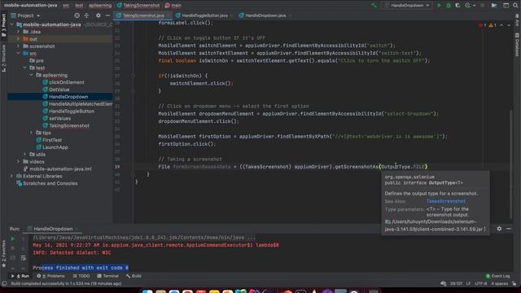Click the TakesScreenshot link in the documentation popup
This screenshot has width=521, height=293.
445,201
